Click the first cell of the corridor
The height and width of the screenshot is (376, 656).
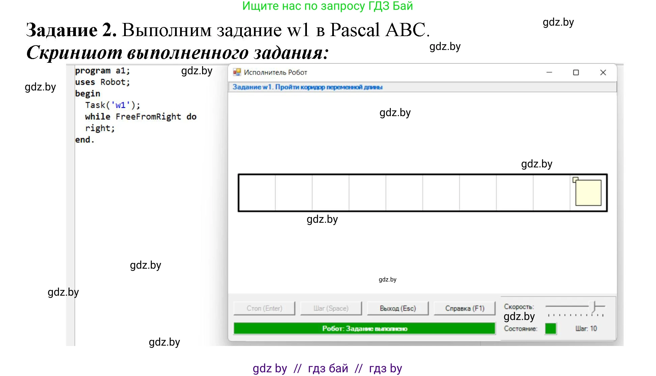coord(257,193)
